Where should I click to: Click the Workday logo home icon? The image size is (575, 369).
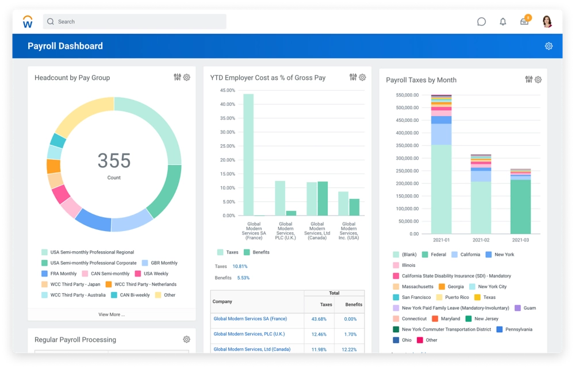pos(28,22)
